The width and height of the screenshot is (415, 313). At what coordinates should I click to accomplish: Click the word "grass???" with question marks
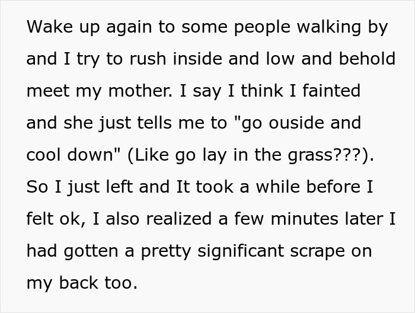pos(325,155)
